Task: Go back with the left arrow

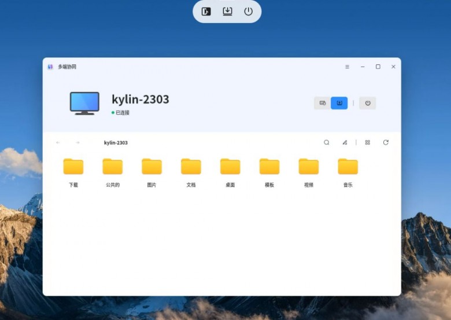Action: point(58,142)
